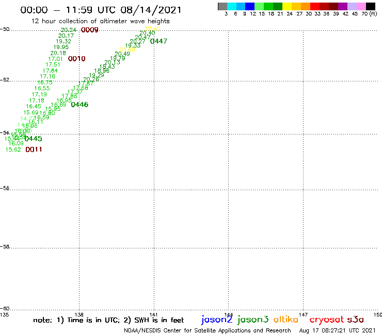Click the wave height value 17.51
The height and width of the screenshot is (335, 382).
coord(53,65)
